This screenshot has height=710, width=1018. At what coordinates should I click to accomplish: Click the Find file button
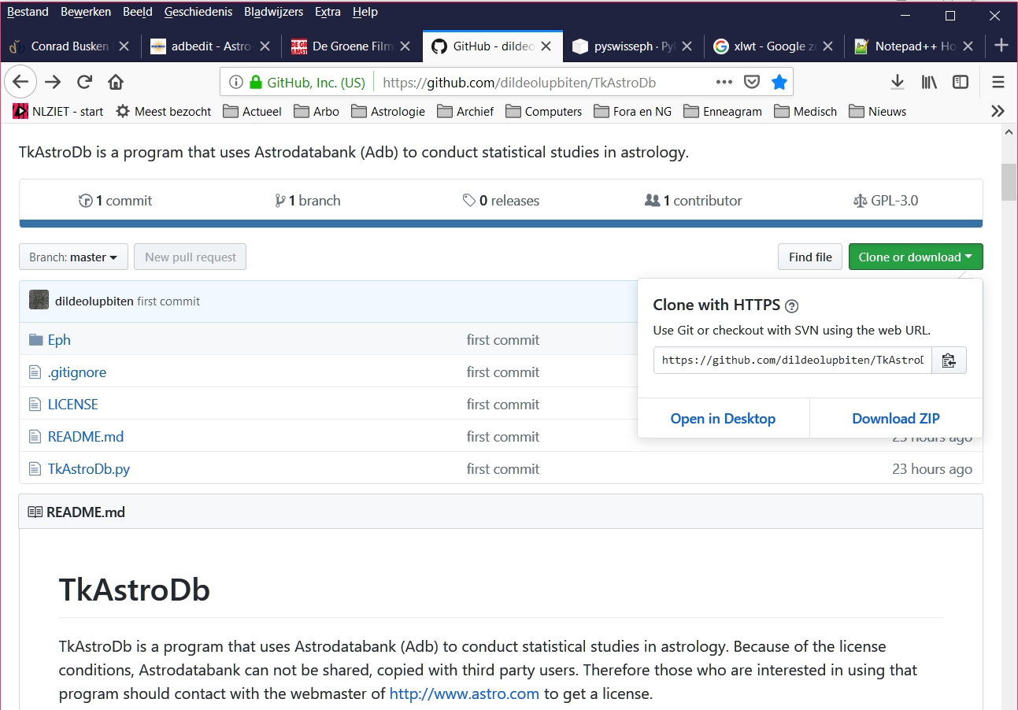(810, 257)
